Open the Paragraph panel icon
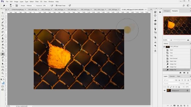191x107 pixels. pyautogui.click(x=155, y=46)
